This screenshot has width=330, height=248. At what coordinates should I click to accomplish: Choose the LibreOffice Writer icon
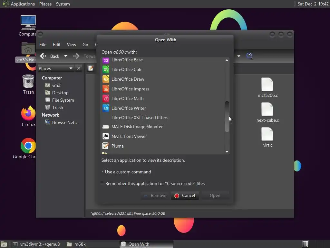tap(106, 108)
